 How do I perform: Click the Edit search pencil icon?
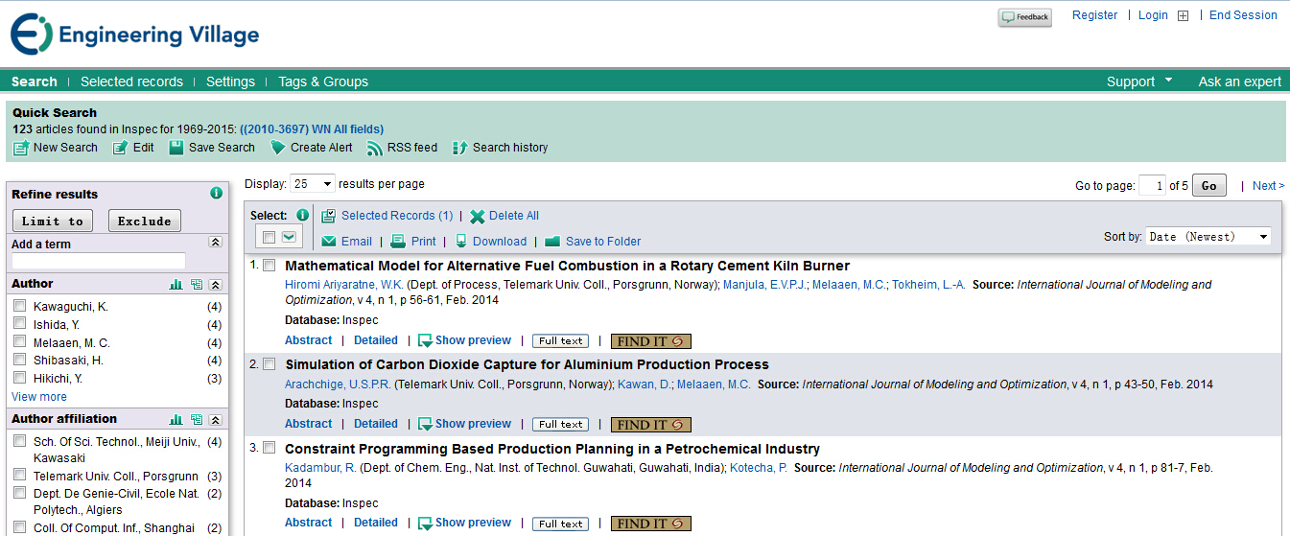coord(121,148)
